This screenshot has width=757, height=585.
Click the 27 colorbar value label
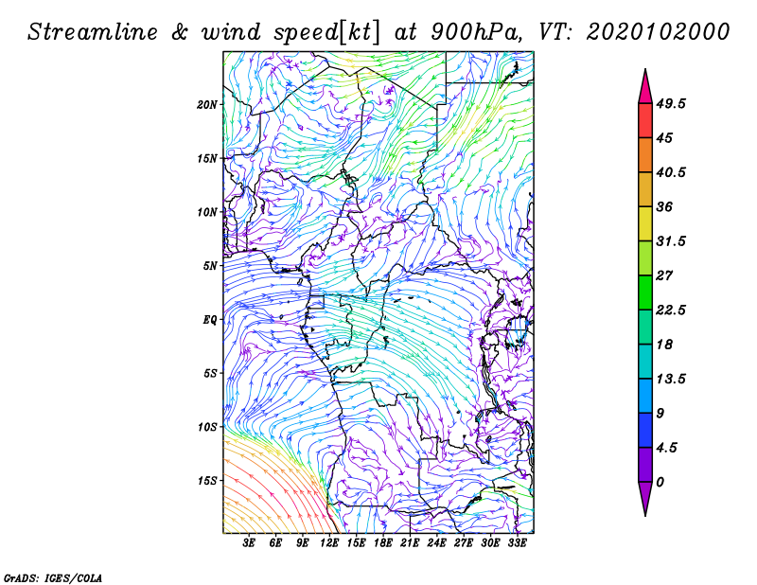[664, 275]
